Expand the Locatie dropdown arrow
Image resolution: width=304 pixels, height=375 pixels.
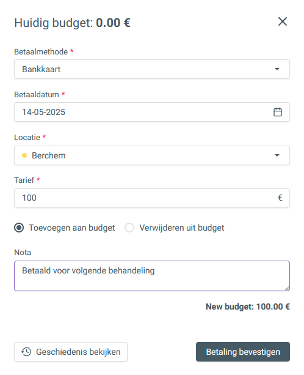(x=277, y=155)
